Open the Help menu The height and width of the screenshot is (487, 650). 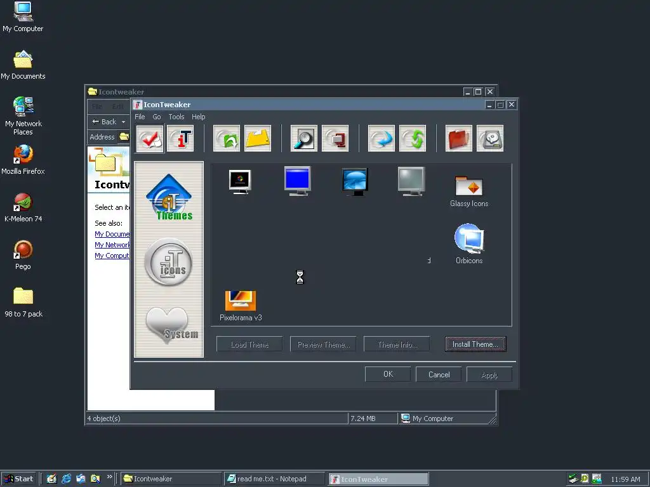[198, 117]
